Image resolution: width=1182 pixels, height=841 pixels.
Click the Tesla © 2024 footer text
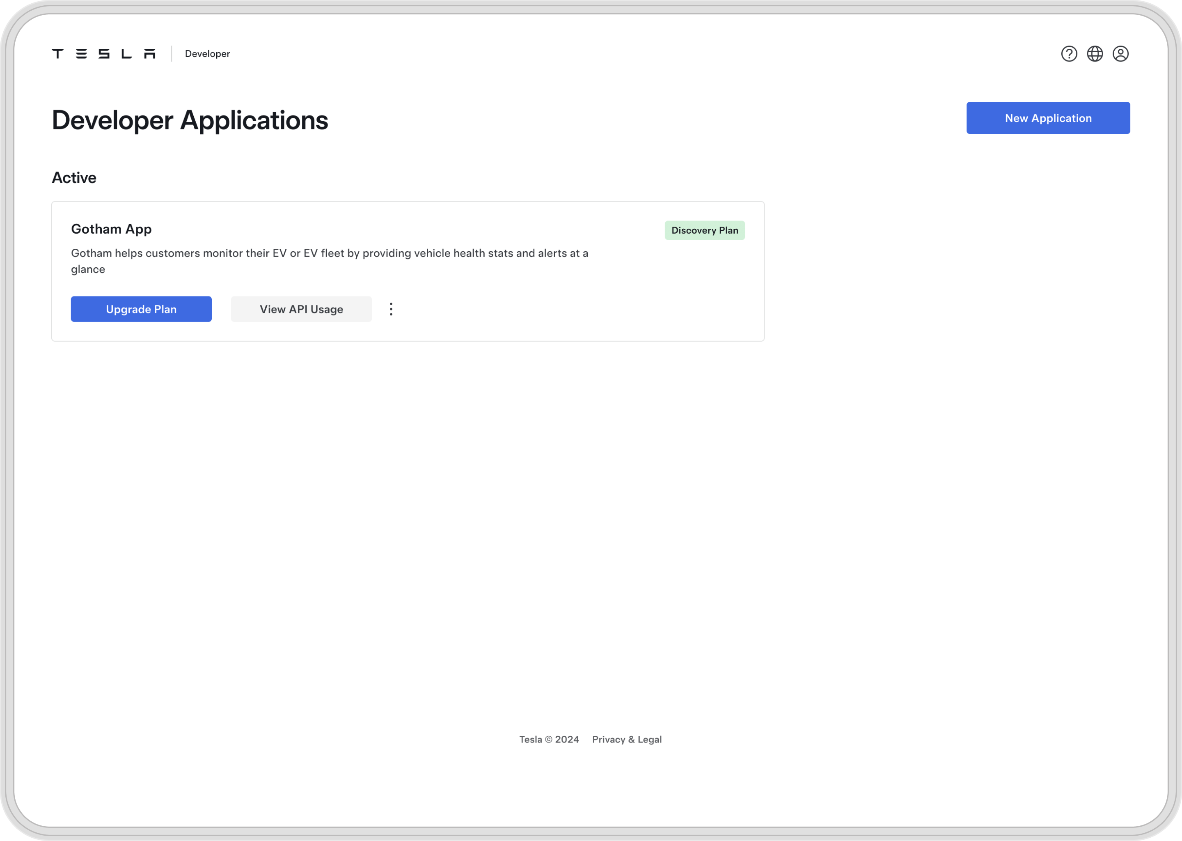point(549,740)
